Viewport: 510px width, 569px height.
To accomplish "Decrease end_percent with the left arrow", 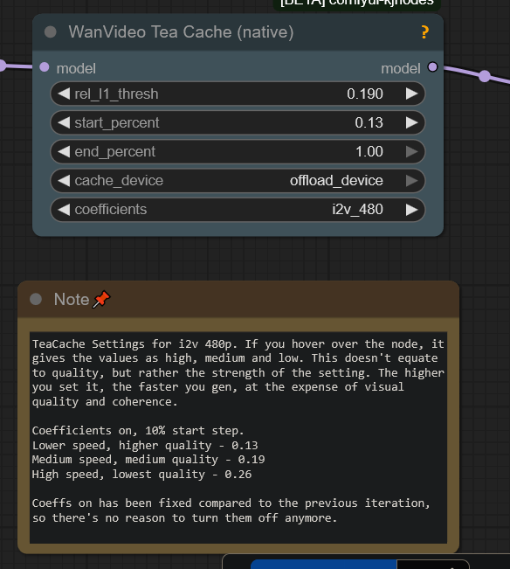I will (64, 152).
